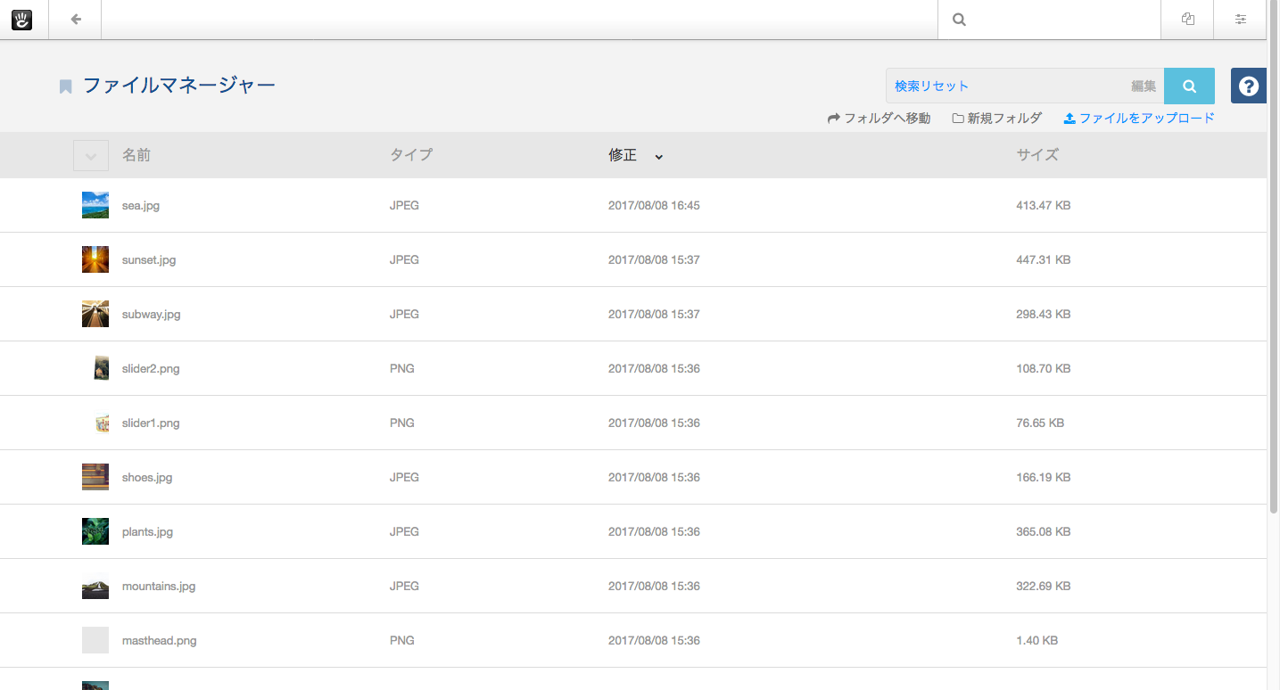Sort files by 名前 column
The image size is (1280, 690).
point(136,155)
